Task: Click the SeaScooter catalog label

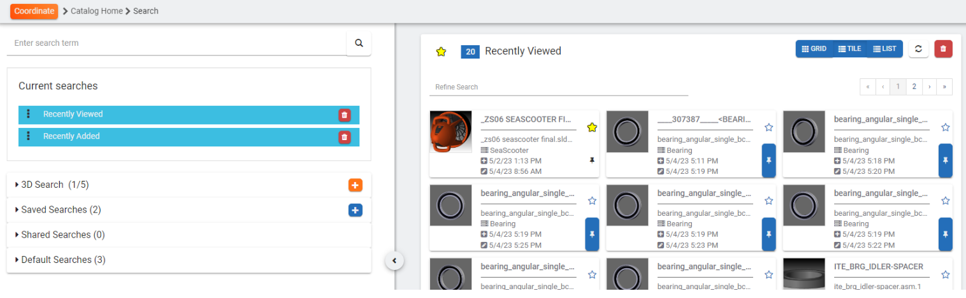Action: click(x=509, y=150)
